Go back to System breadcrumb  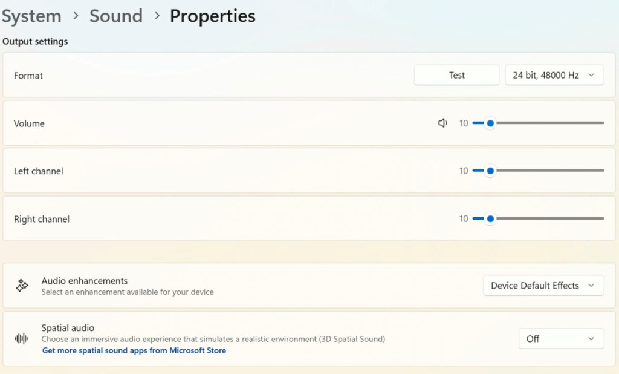[x=31, y=16]
